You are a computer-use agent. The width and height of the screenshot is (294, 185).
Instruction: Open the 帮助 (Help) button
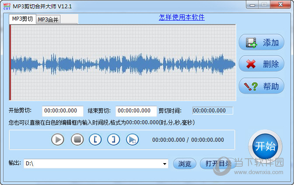(x=261, y=86)
